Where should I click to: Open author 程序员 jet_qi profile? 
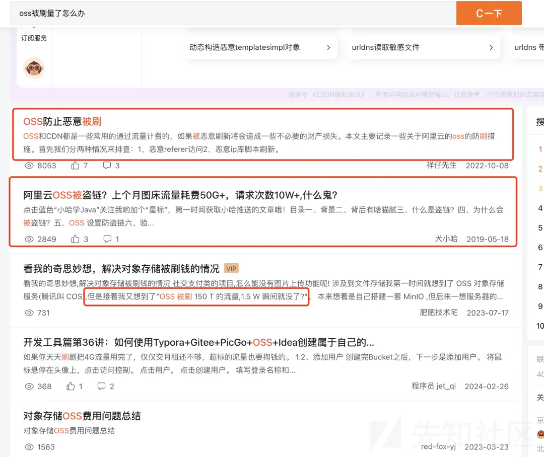tap(434, 386)
